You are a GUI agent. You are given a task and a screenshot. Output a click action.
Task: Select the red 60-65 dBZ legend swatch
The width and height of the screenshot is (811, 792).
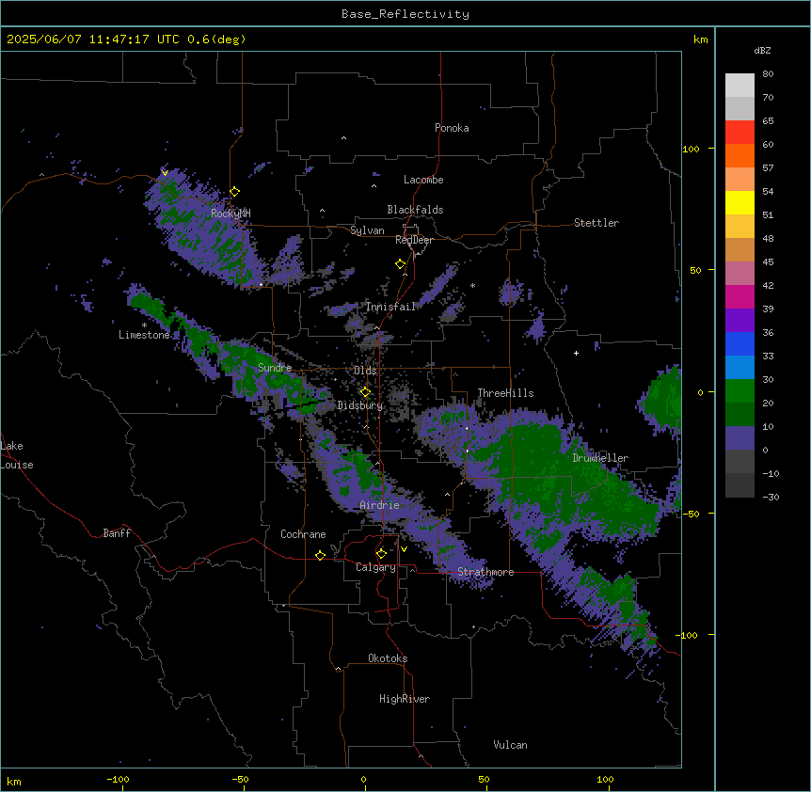tap(739, 132)
